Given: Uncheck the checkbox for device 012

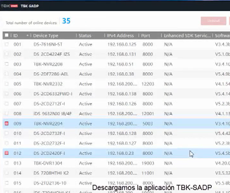Looking at the screenshot, I should 7,153.
